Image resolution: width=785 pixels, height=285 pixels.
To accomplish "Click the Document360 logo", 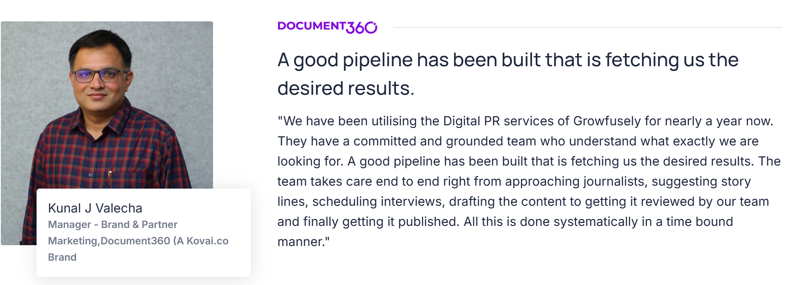I will coord(327,27).
